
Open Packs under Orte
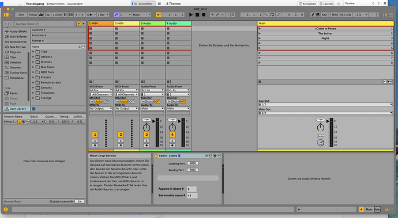click(x=11, y=93)
